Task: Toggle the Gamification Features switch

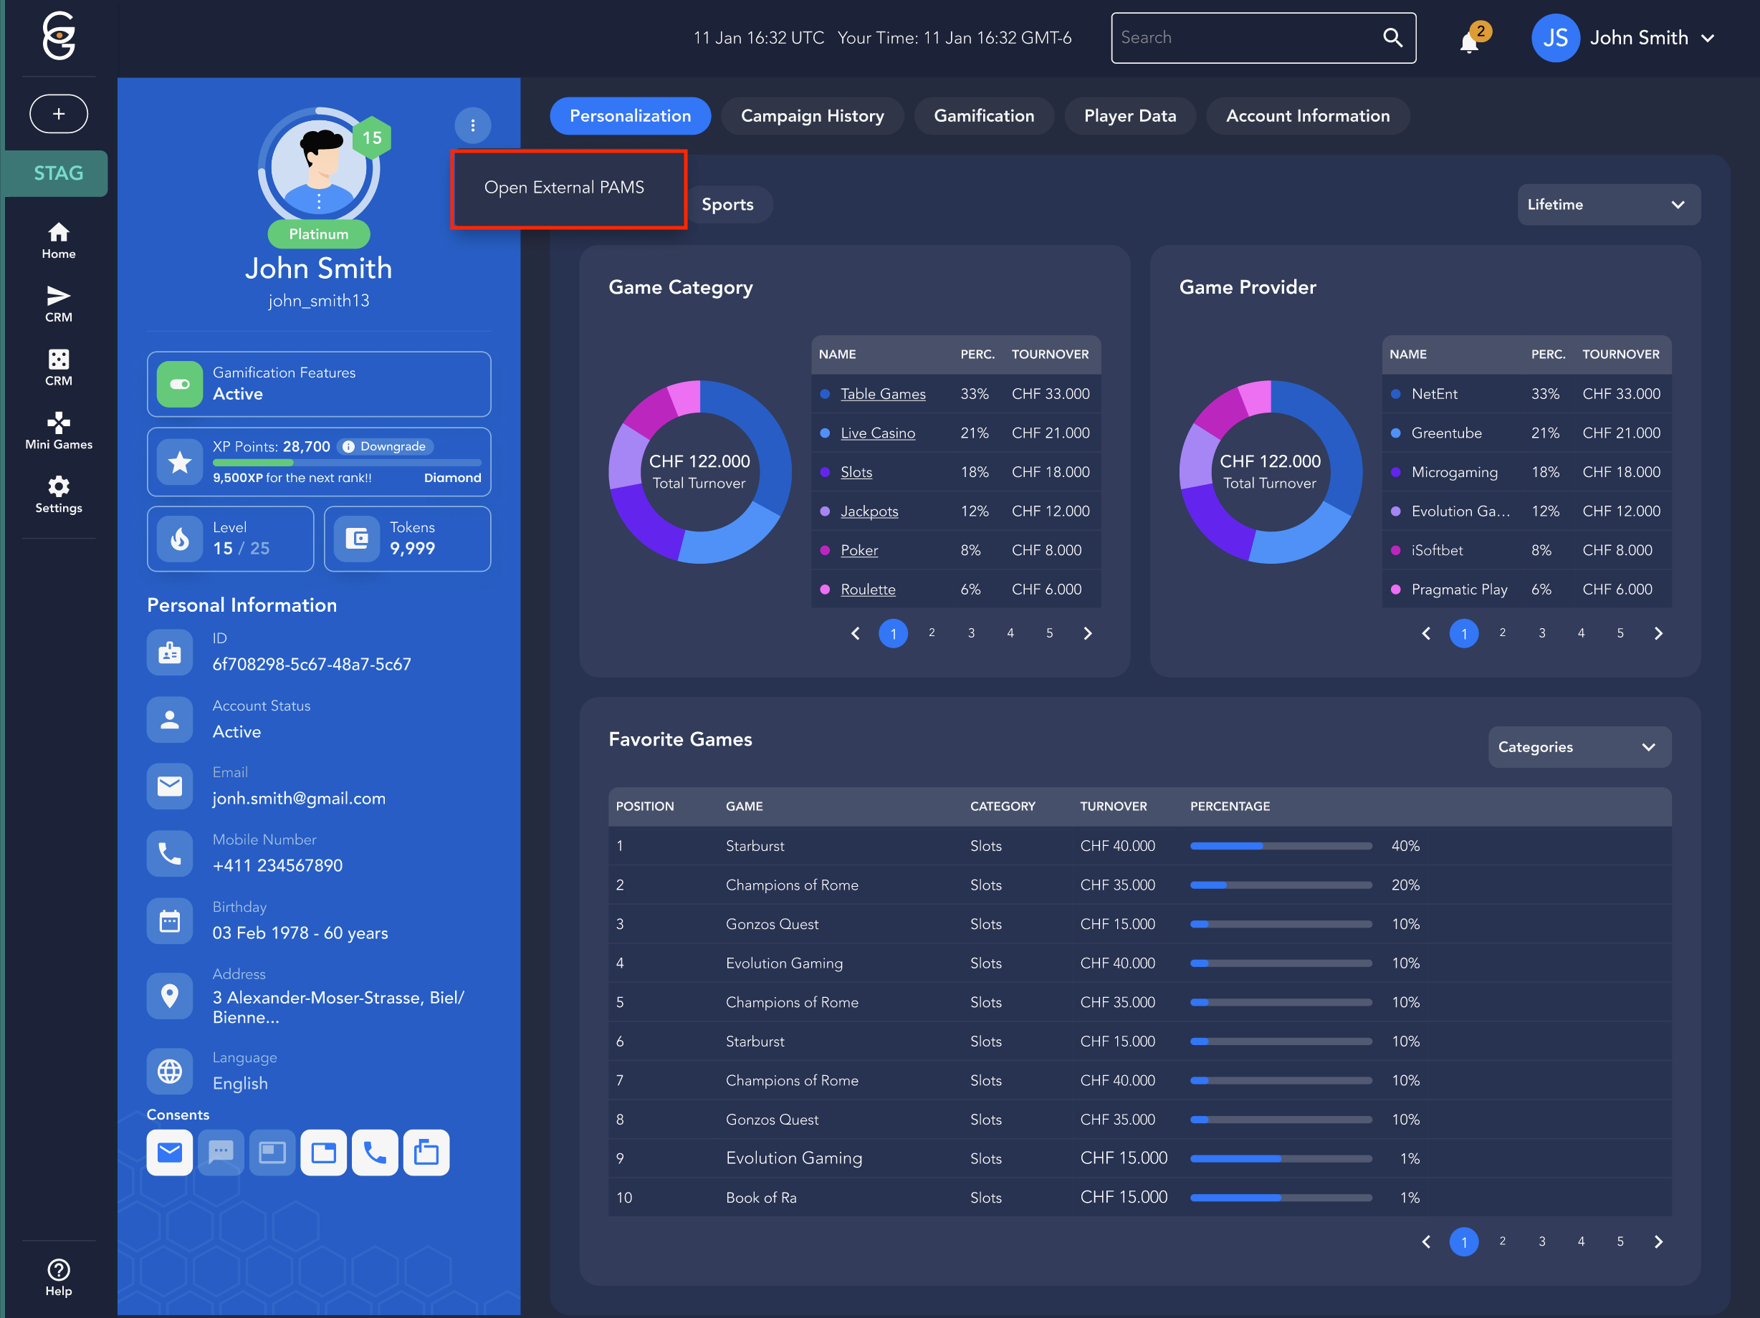Action: point(180,384)
